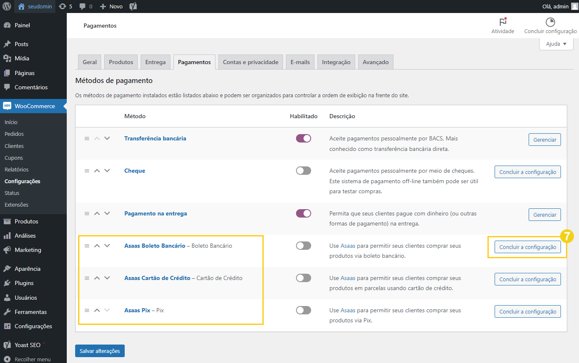579x363 pixels.
Task: Switch to Contas e privacidade tab
Action: pyautogui.click(x=251, y=62)
